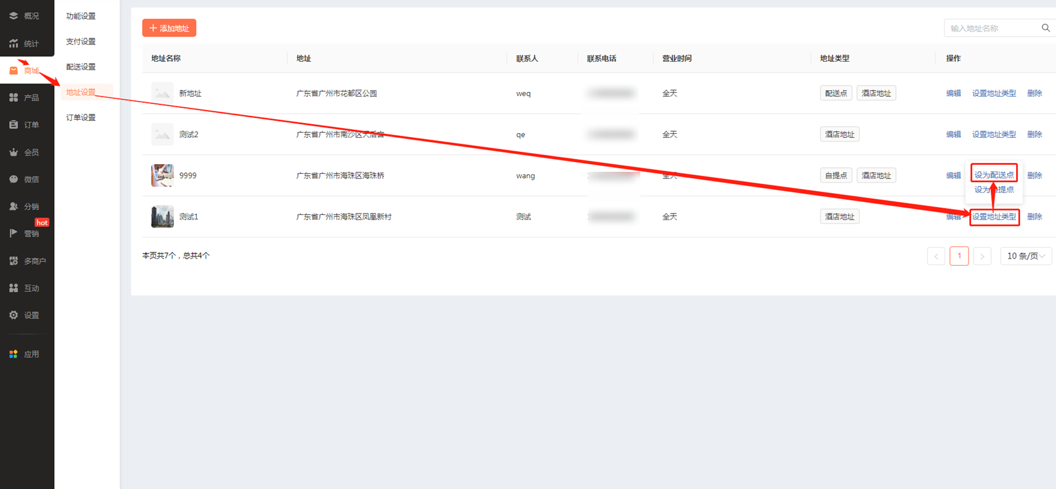Click address text 广东省广州市海珠区海珠桥

click(x=340, y=176)
